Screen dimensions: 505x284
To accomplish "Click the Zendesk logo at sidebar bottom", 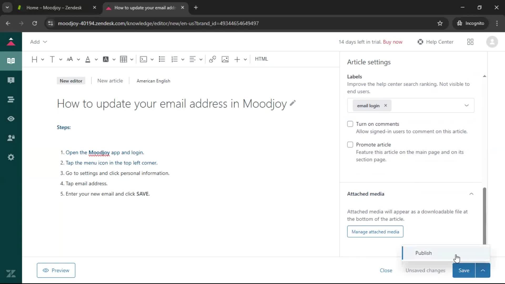I will (x=11, y=274).
